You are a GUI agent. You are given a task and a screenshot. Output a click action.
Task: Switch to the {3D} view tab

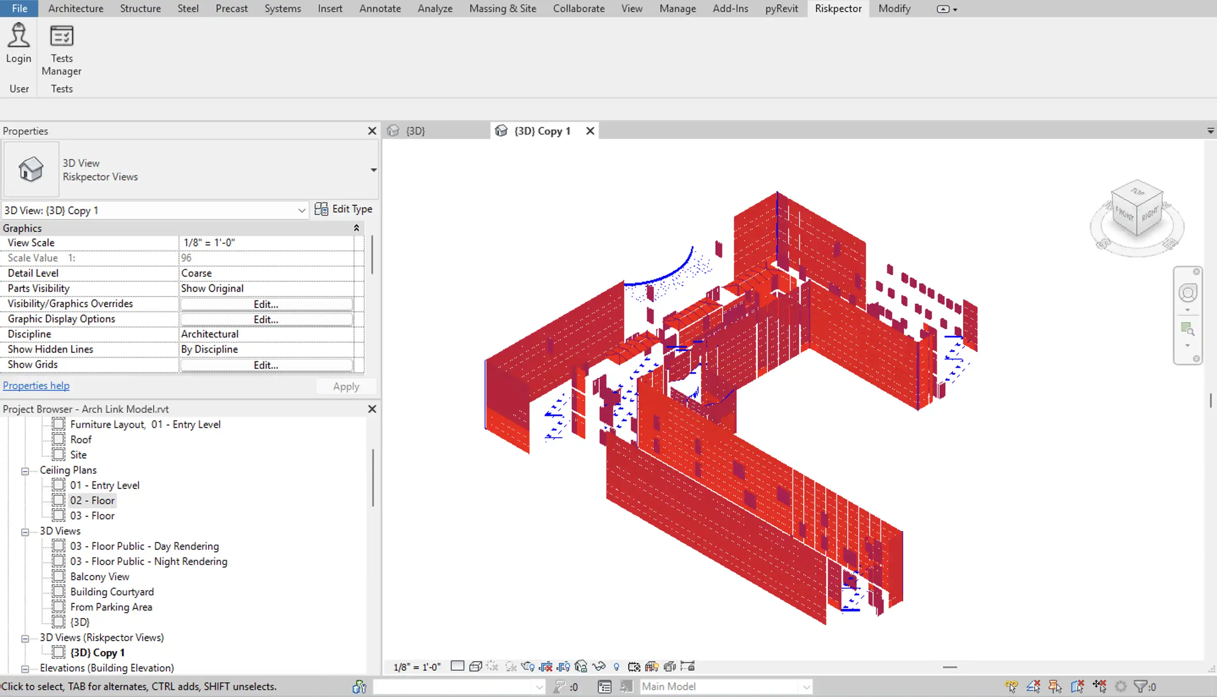point(415,131)
